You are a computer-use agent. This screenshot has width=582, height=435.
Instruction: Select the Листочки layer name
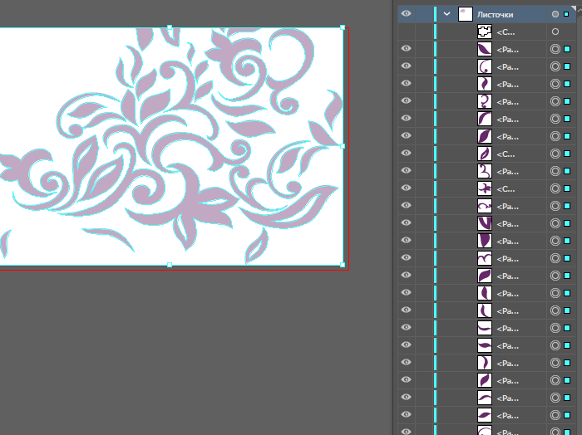click(495, 14)
